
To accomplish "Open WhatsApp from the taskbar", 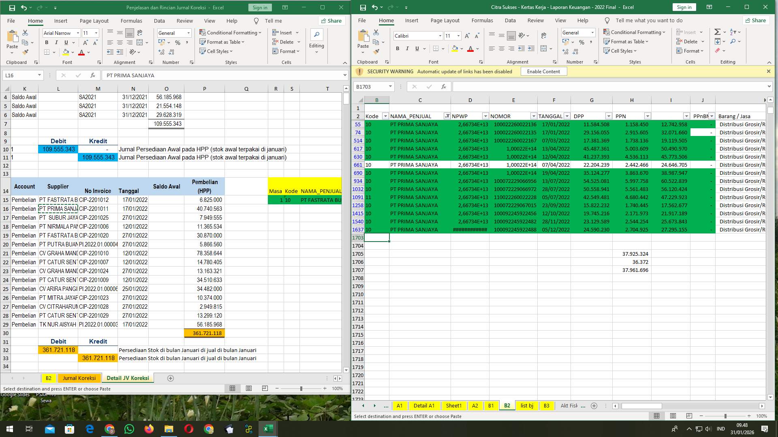I will [x=129, y=429].
